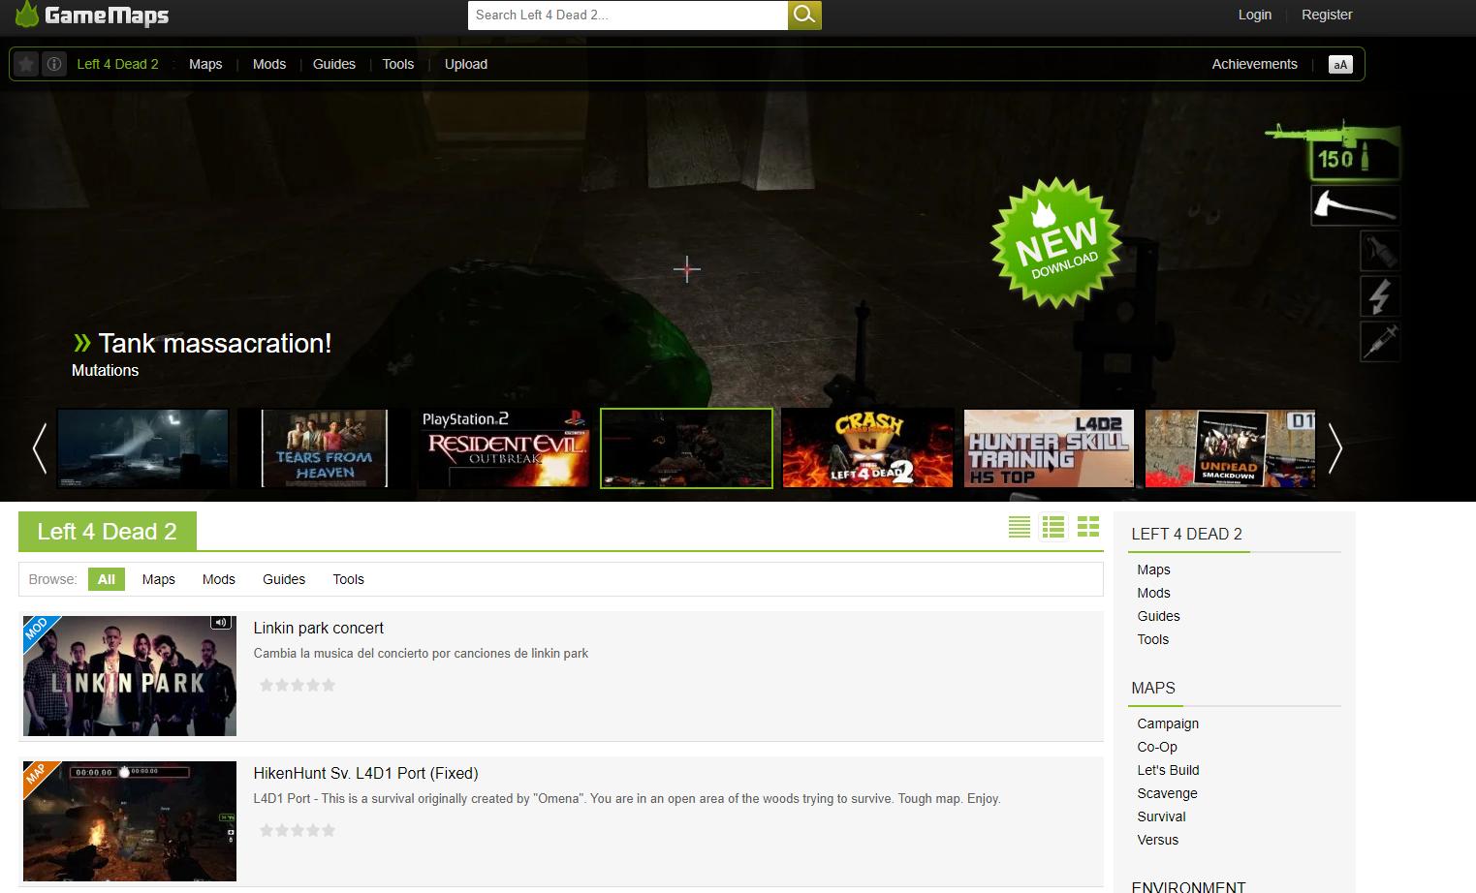This screenshot has width=1476, height=893.
Task: Select the dark room carousel thumbnail
Action: point(142,447)
